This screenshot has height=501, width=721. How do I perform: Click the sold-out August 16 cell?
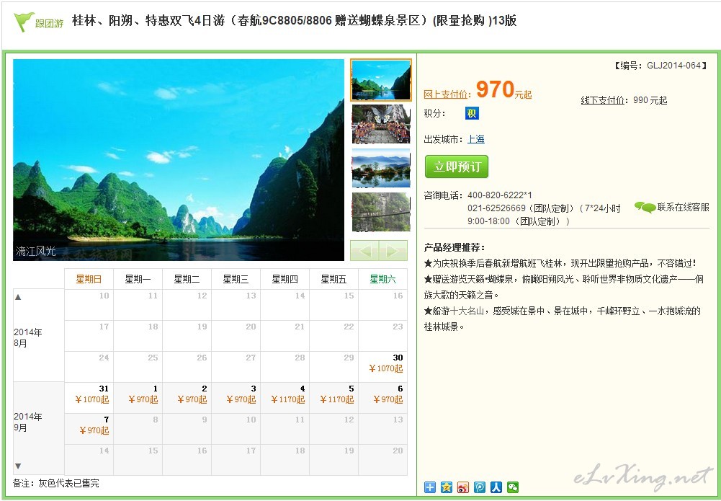(382, 304)
